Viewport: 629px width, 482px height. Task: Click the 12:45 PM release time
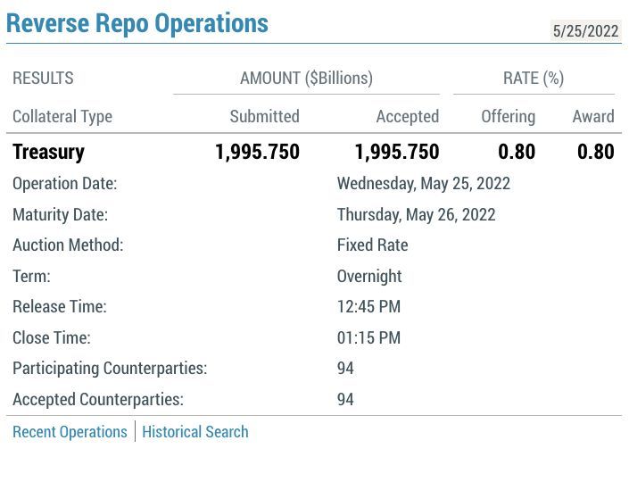368,307
